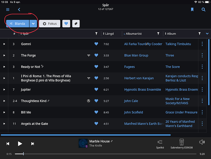
Task: Toggle the heart on I Pini di Roma
Action: click(x=96, y=78)
